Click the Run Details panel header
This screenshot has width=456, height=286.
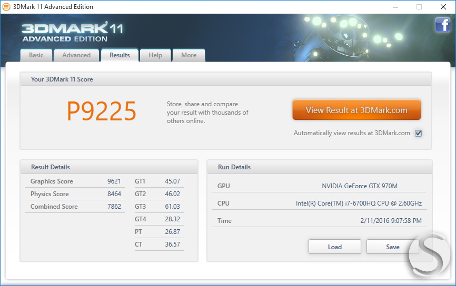(320, 167)
